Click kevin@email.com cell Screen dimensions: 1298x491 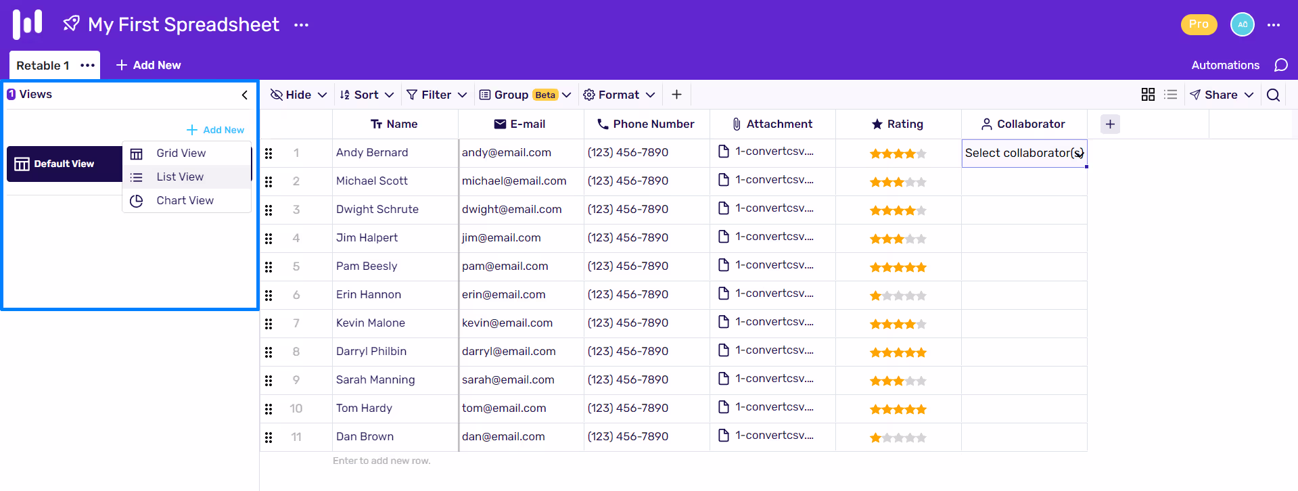(x=521, y=323)
